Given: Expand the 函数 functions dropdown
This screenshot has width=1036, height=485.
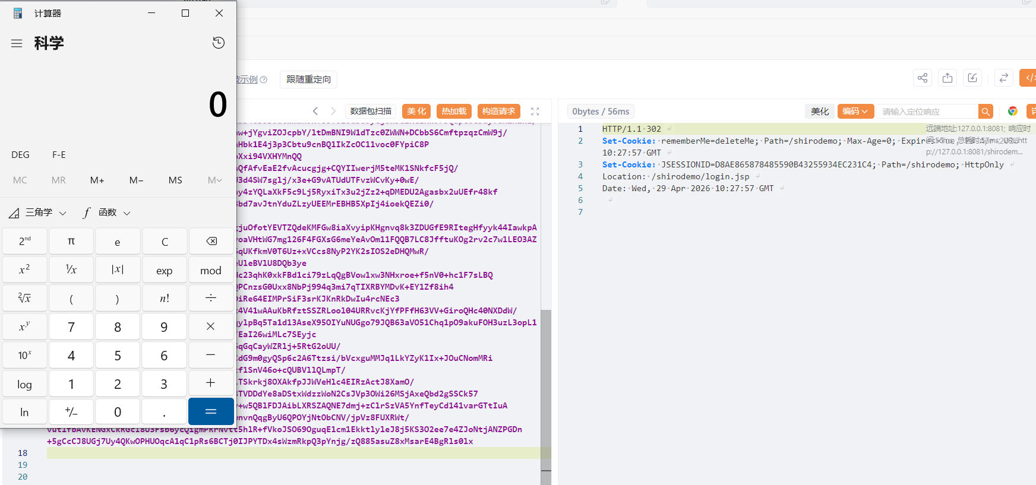Looking at the screenshot, I should point(107,213).
